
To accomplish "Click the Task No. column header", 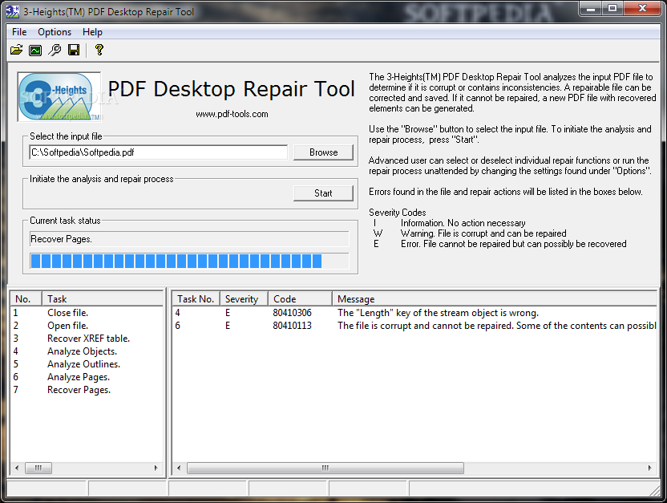I will click(x=196, y=299).
